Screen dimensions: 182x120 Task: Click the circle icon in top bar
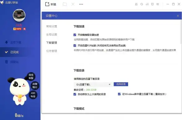142,4
